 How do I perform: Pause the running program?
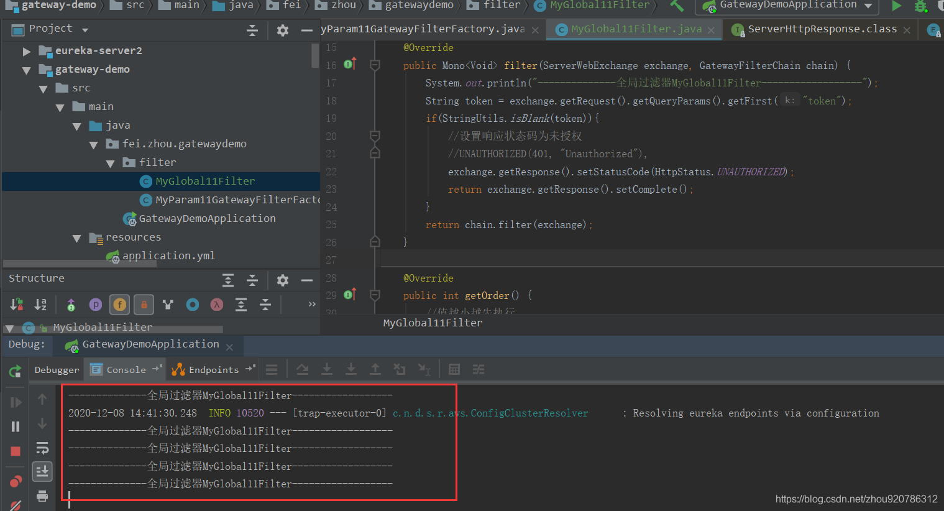(x=16, y=426)
